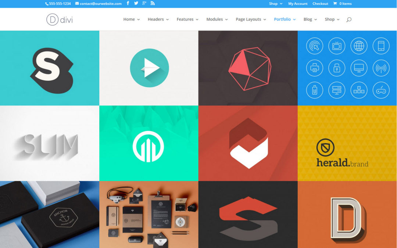Click the phone handset icon
This screenshot has height=248, width=397.
coord(47,4)
